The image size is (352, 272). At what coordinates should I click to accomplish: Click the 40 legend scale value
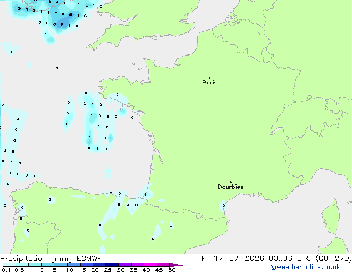(x=146, y=270)
